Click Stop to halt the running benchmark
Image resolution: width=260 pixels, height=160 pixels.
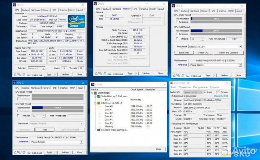[x=45, y=130]
